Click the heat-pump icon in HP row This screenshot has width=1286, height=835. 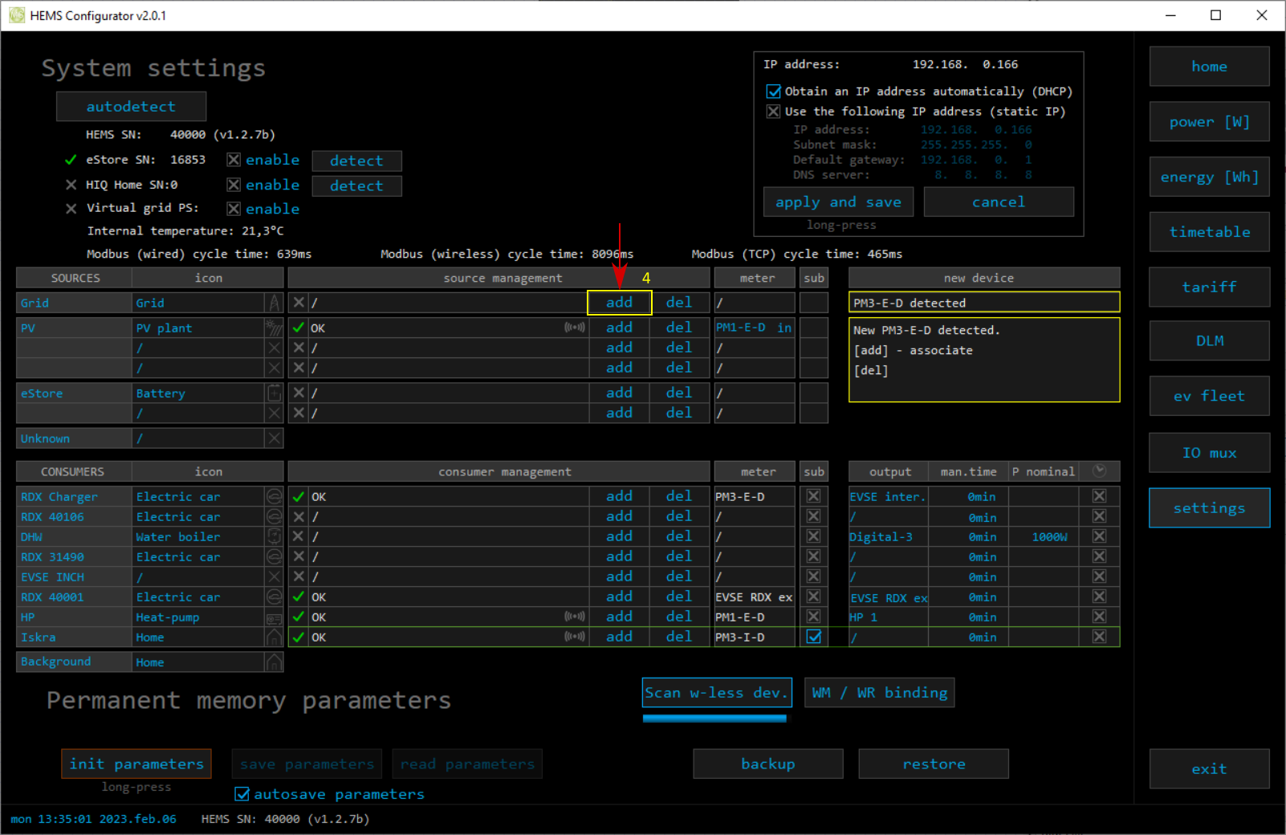[275, 617]
